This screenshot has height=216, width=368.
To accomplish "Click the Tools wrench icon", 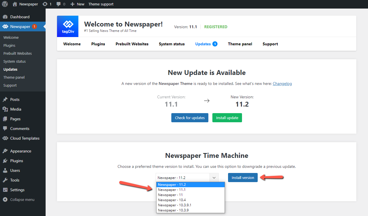I will pyautogui.click(x=5, y=180).
